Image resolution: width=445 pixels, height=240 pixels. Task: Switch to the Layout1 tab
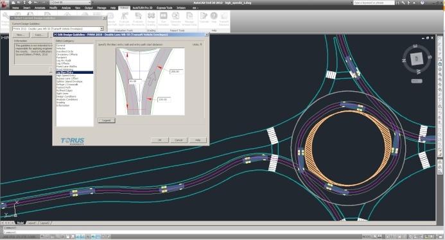[x=32, y=223]
